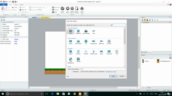The width and height of the screenshot is (172, 96).
Task: Add a new layer with plus icon
Action: [x=142, y=20]
